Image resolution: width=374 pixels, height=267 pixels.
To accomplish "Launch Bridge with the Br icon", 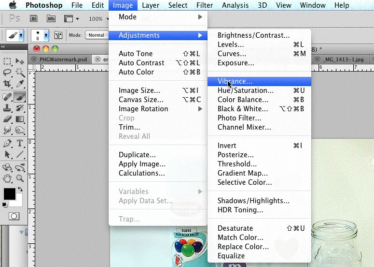I will (34, 19).
